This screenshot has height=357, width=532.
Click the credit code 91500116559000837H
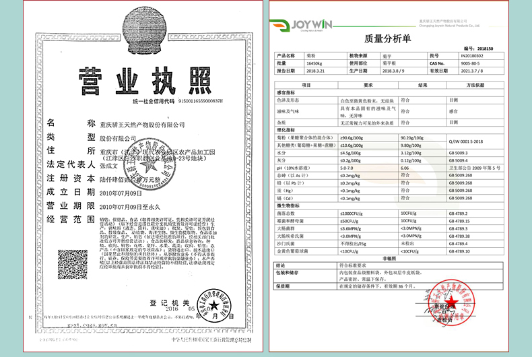[200, 101]
